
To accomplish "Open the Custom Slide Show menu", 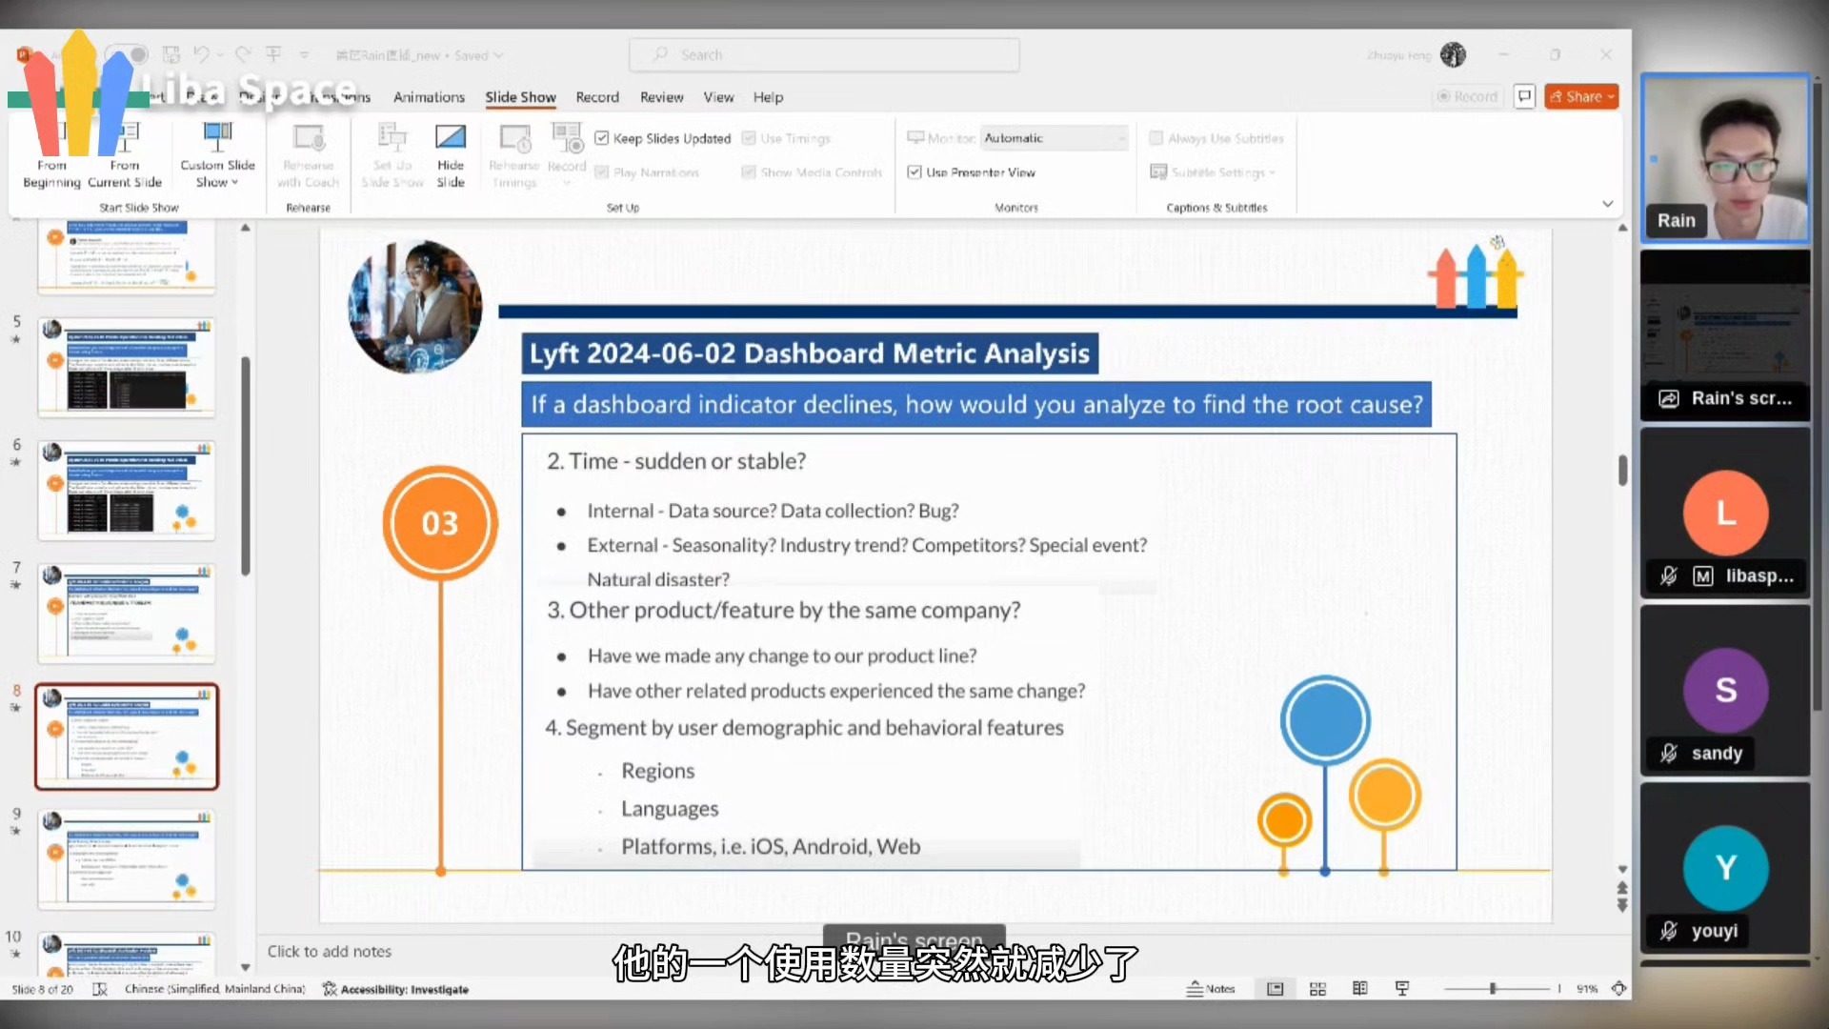I will (217, 155).
